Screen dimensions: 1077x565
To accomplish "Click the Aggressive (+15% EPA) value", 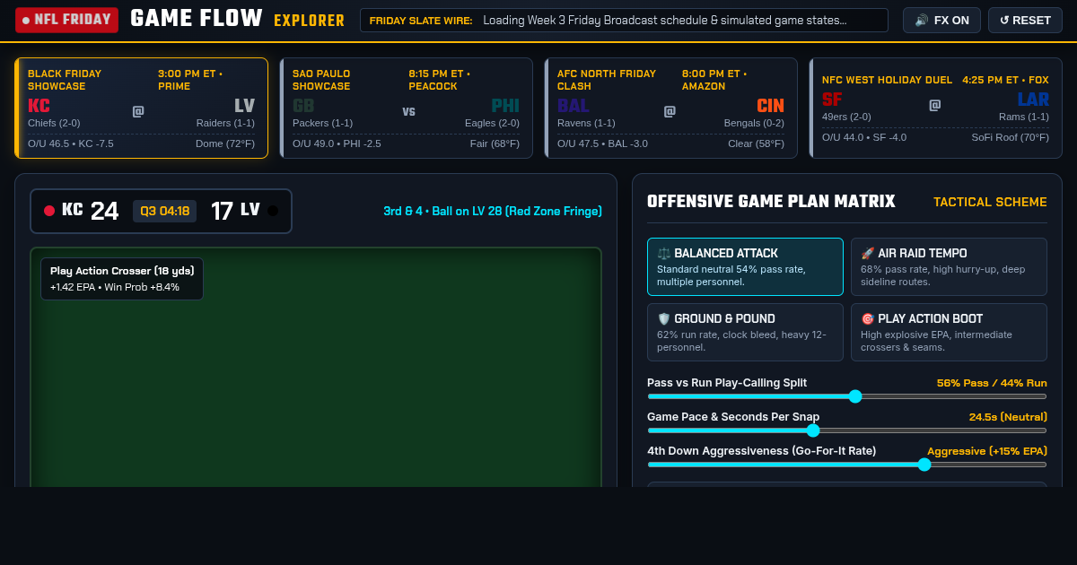I will (987, 451).
